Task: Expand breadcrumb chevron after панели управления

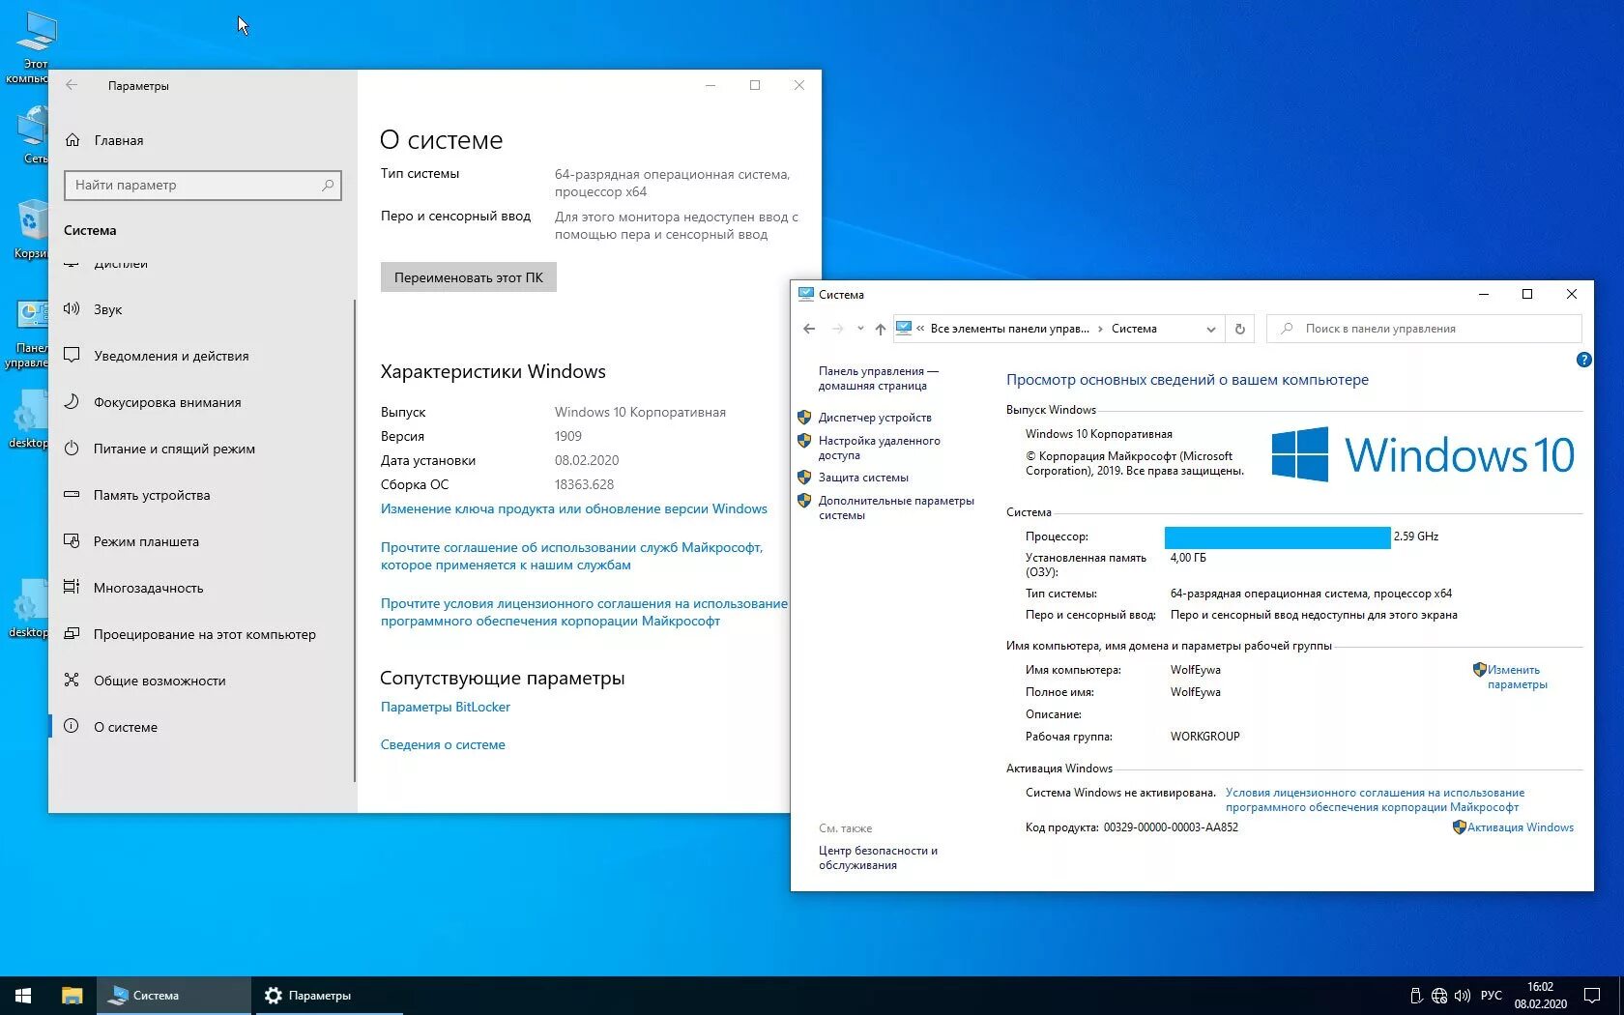Action: (1099, 329)
